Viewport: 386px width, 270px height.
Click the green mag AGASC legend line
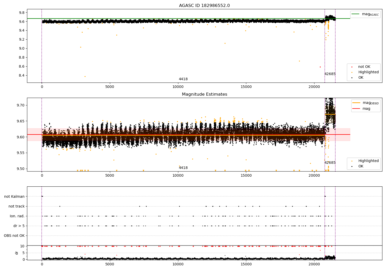355,14
